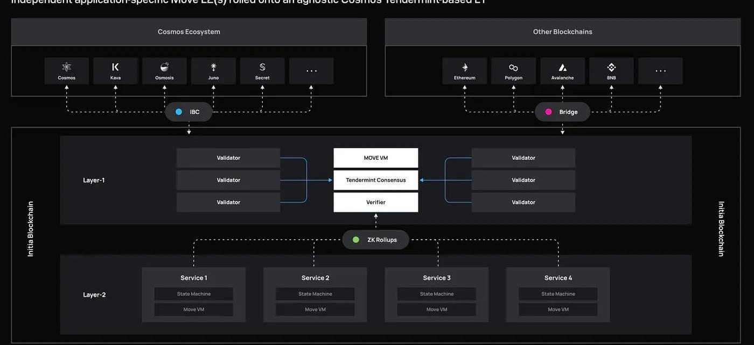The width and height of the screenshot is (754, 345).
Task: Select the Kava chain icon
Action: 115,67
